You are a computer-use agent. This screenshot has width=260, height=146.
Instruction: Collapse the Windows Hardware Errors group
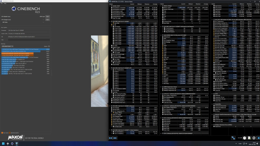click(212, 125)
